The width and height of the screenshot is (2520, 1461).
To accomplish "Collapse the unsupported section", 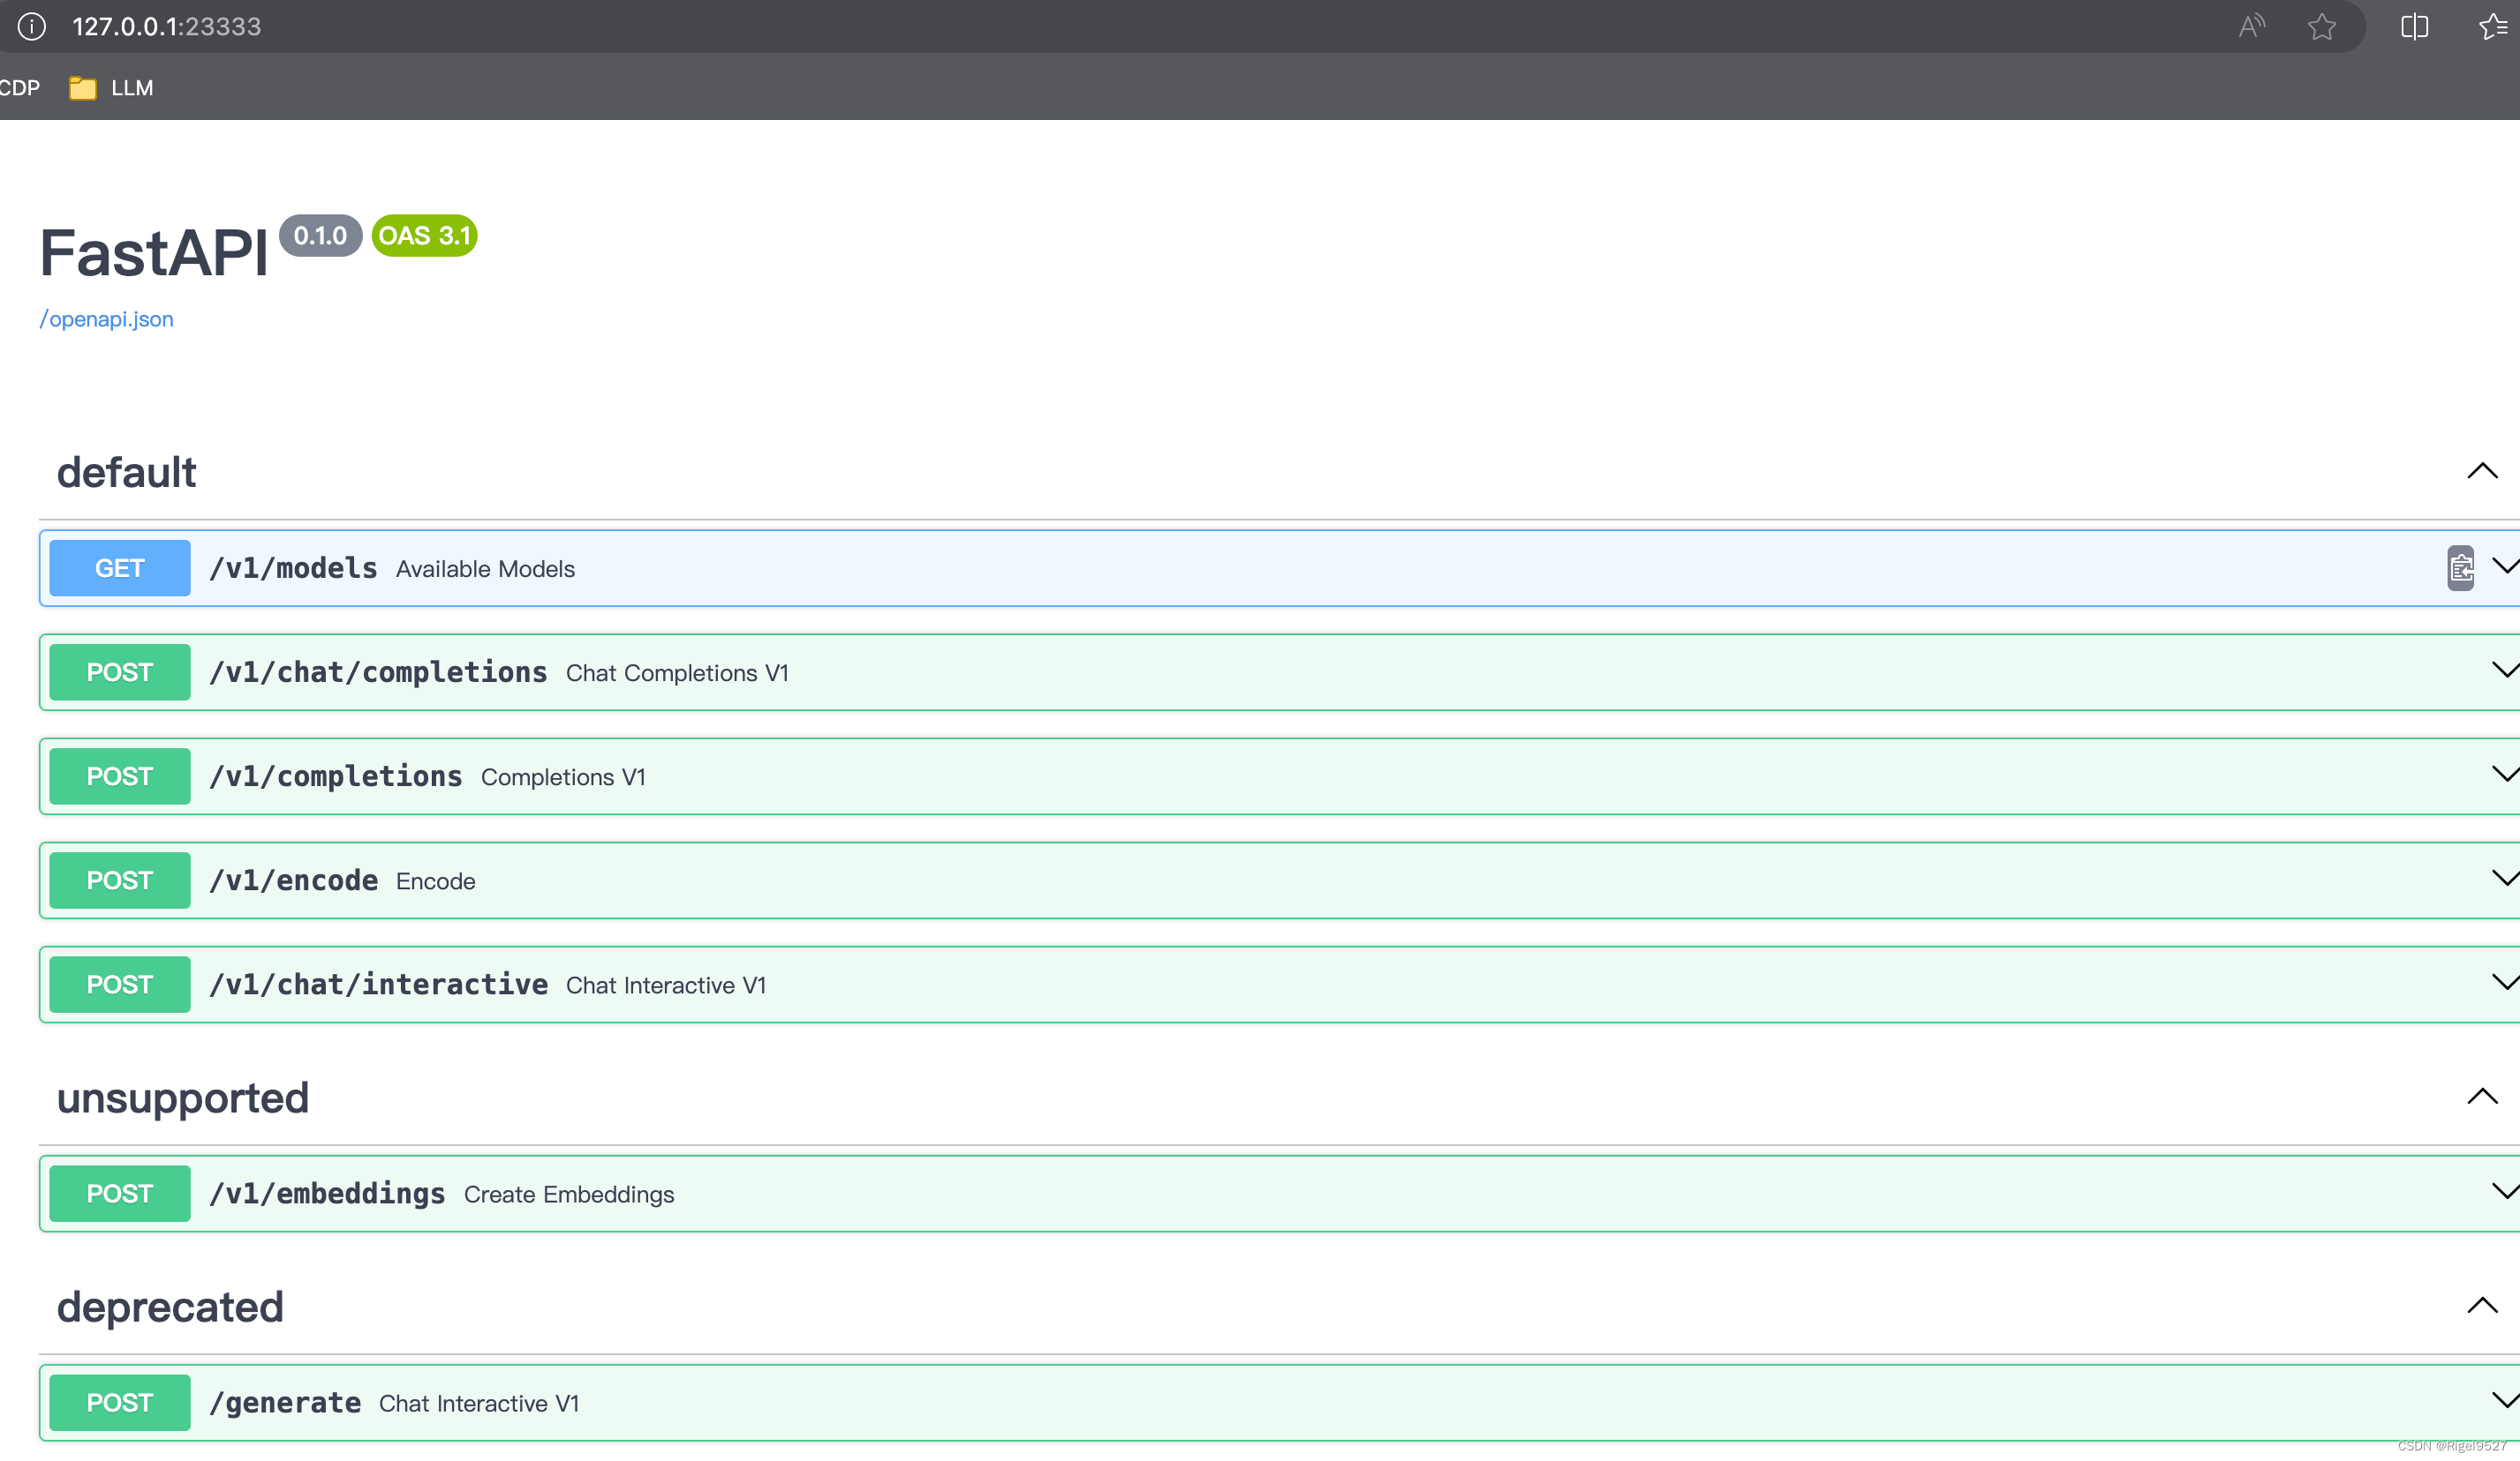I will [2482, 1097].
